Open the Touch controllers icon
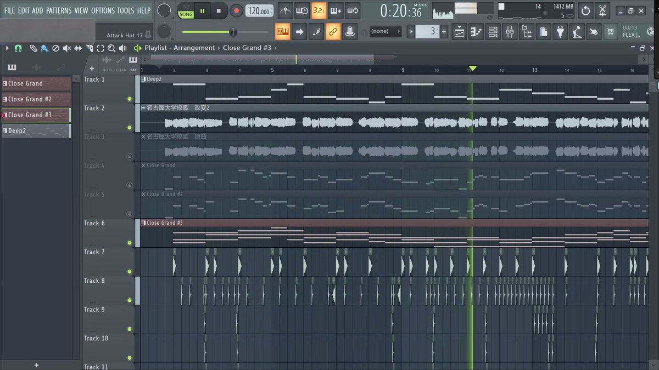Screen dimensions: 659x370 coord(594,32)
